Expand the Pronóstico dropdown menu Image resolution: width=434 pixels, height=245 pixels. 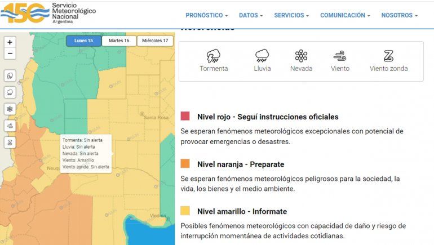pos(206,15)
